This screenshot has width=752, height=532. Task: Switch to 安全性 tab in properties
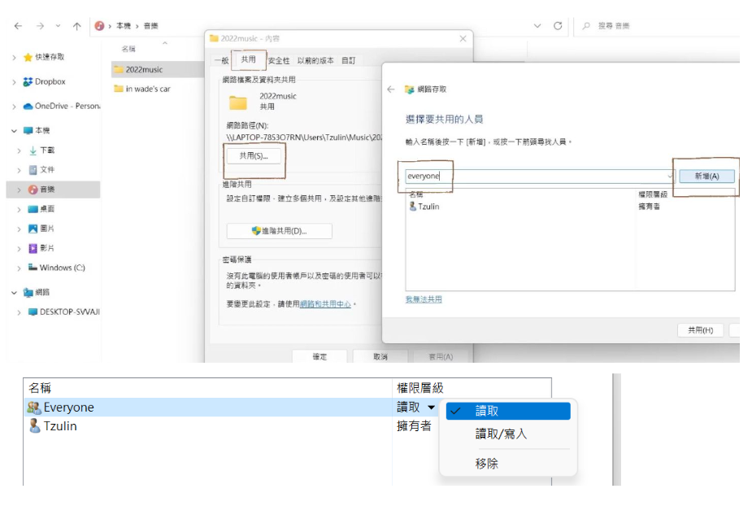pyautogui.click(x=279, y=60)
